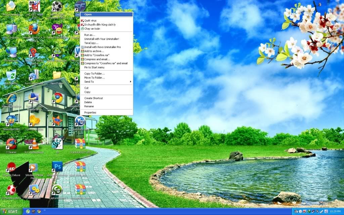Image resolution: width=344 pixels, height=215 pixels.
Task: Select the CCleaner desktop icon
Action: [x=11, y=144]
